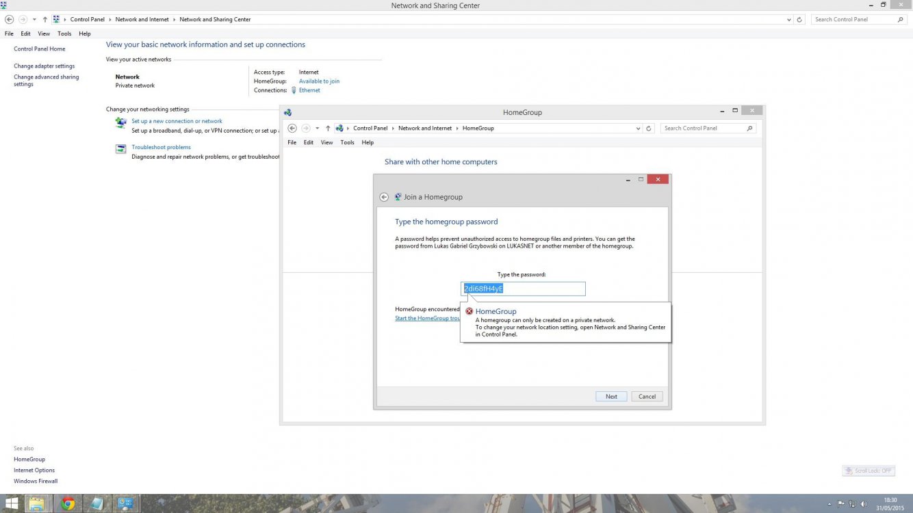The height and width of the screenshot is (513, 913).
Task: Open Change adapter settings
Action: [x=44, y=66]
